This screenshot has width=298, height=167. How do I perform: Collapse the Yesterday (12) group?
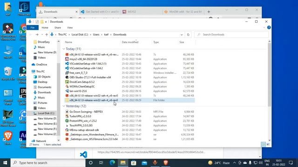point(64,106)
